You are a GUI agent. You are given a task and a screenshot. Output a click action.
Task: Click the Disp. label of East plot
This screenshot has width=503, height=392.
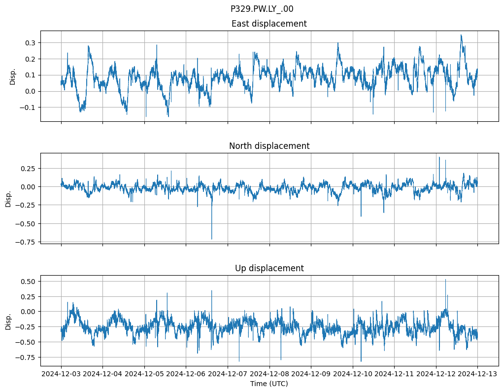13,76
